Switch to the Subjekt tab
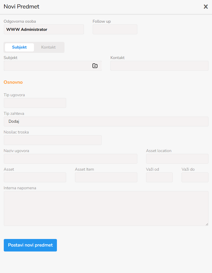 [19, 47]
